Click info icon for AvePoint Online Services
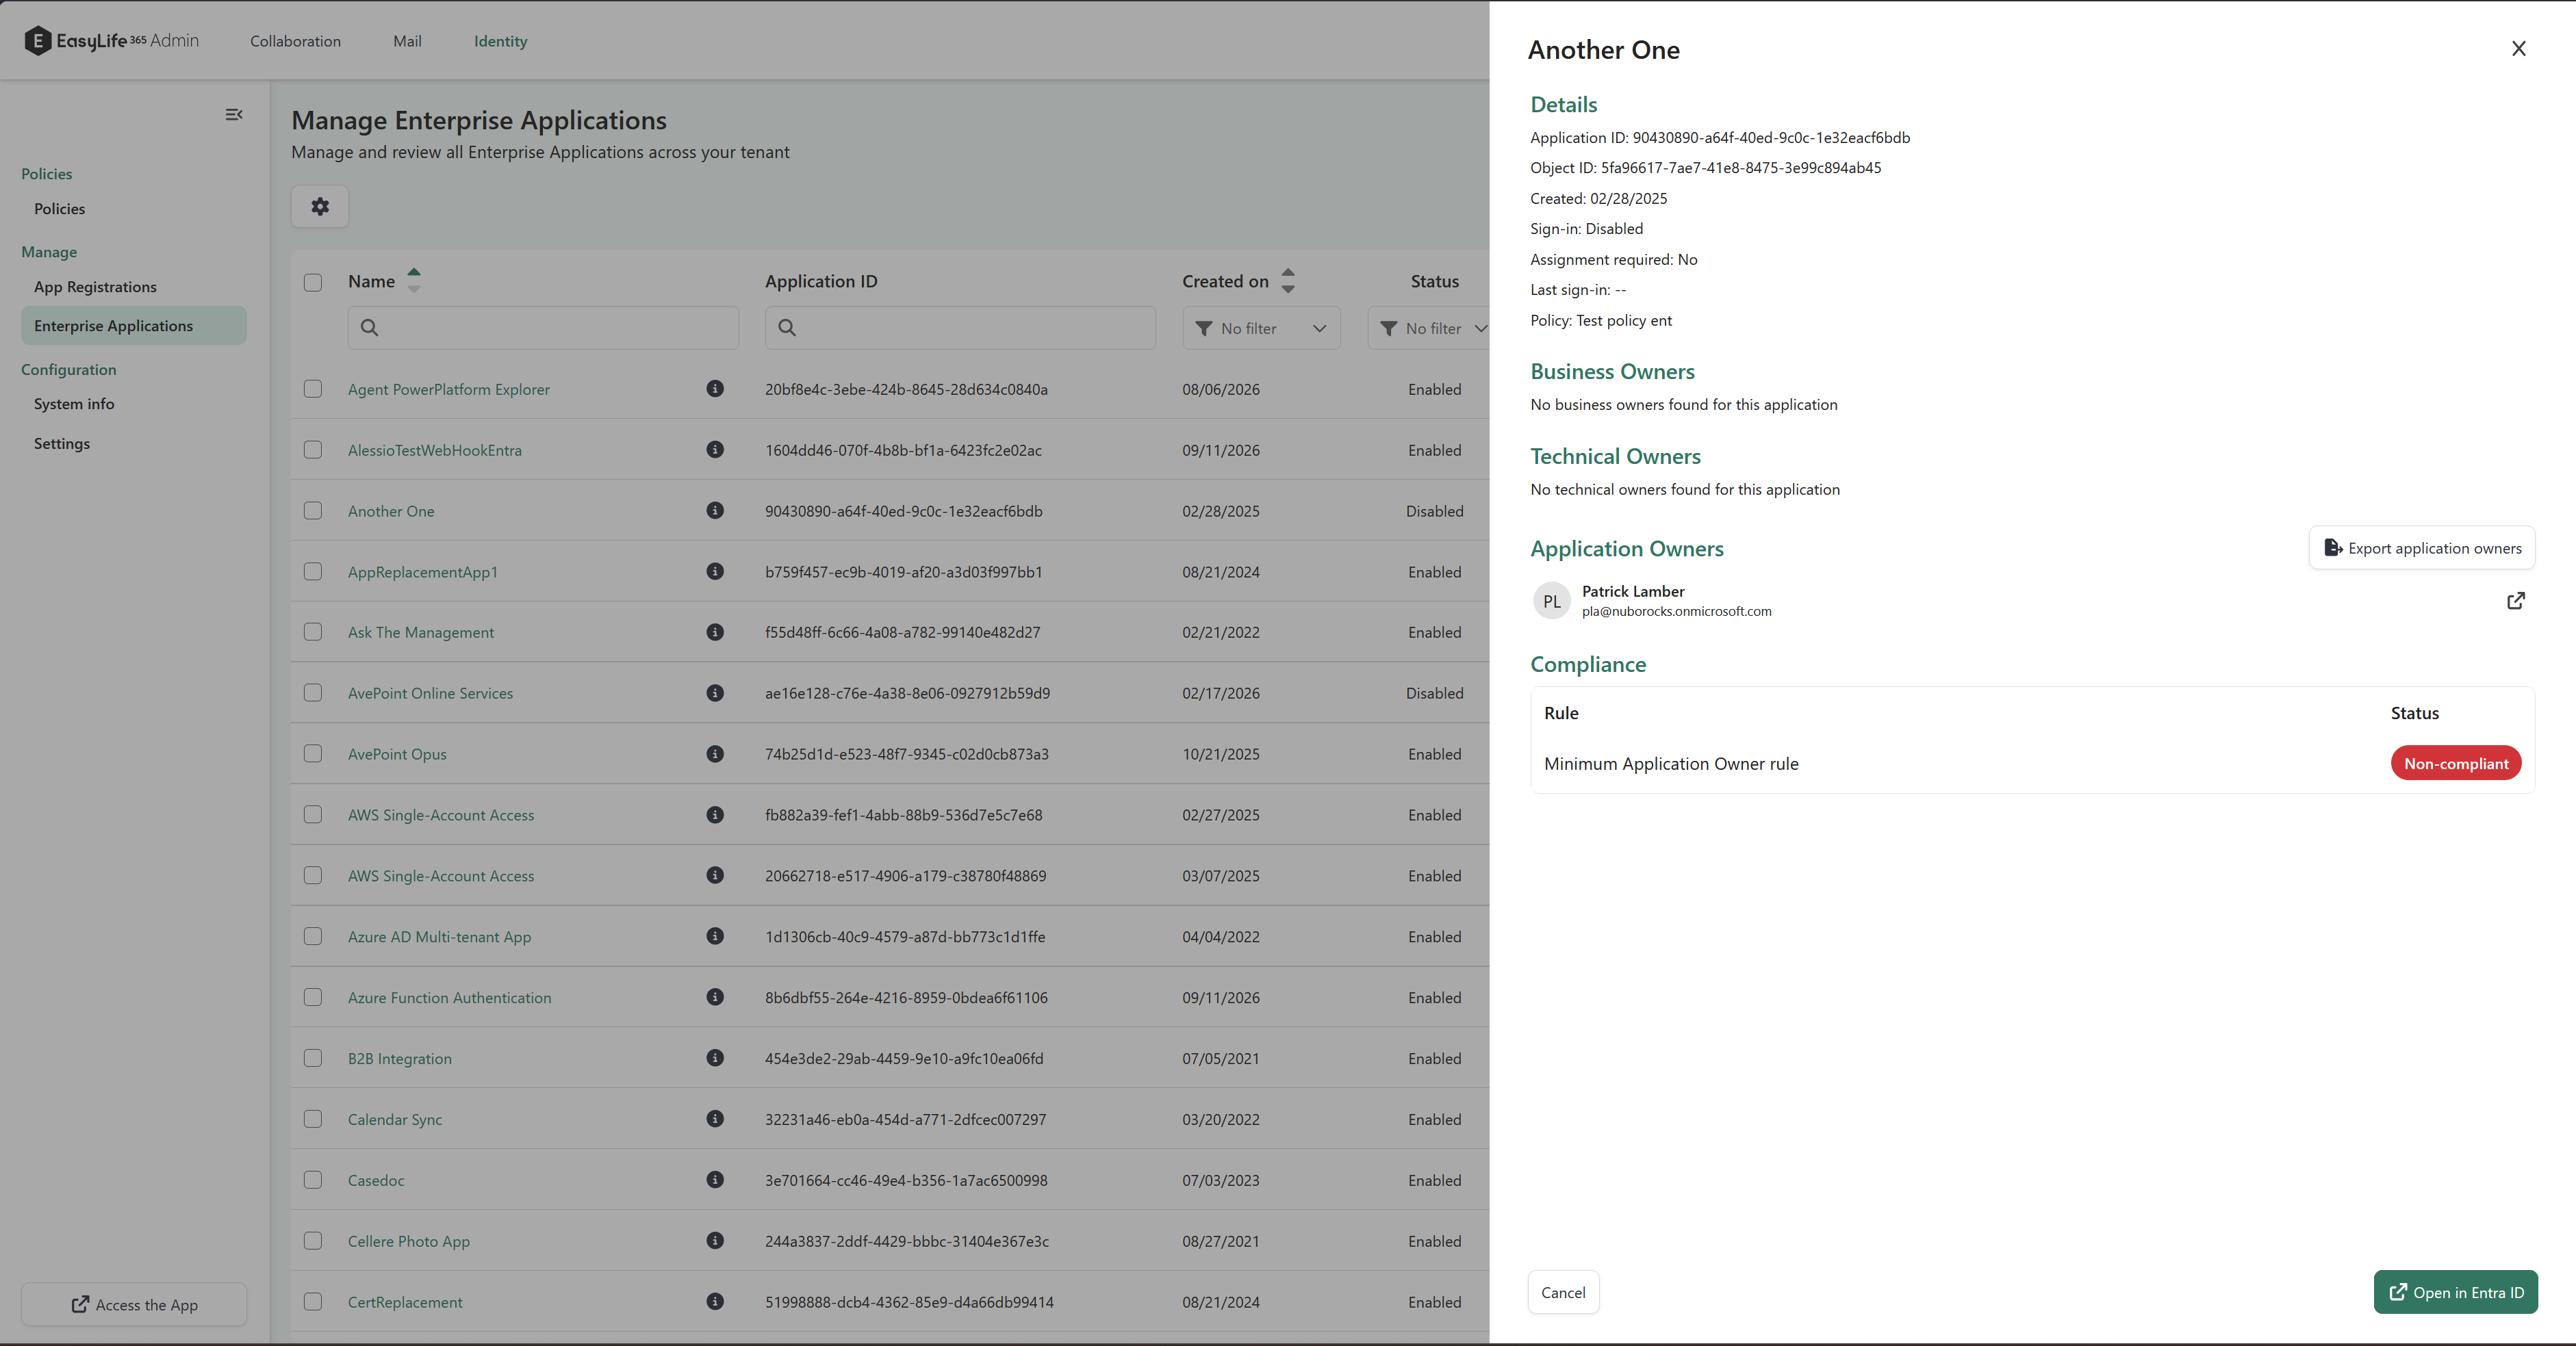 tap(715, 693)
